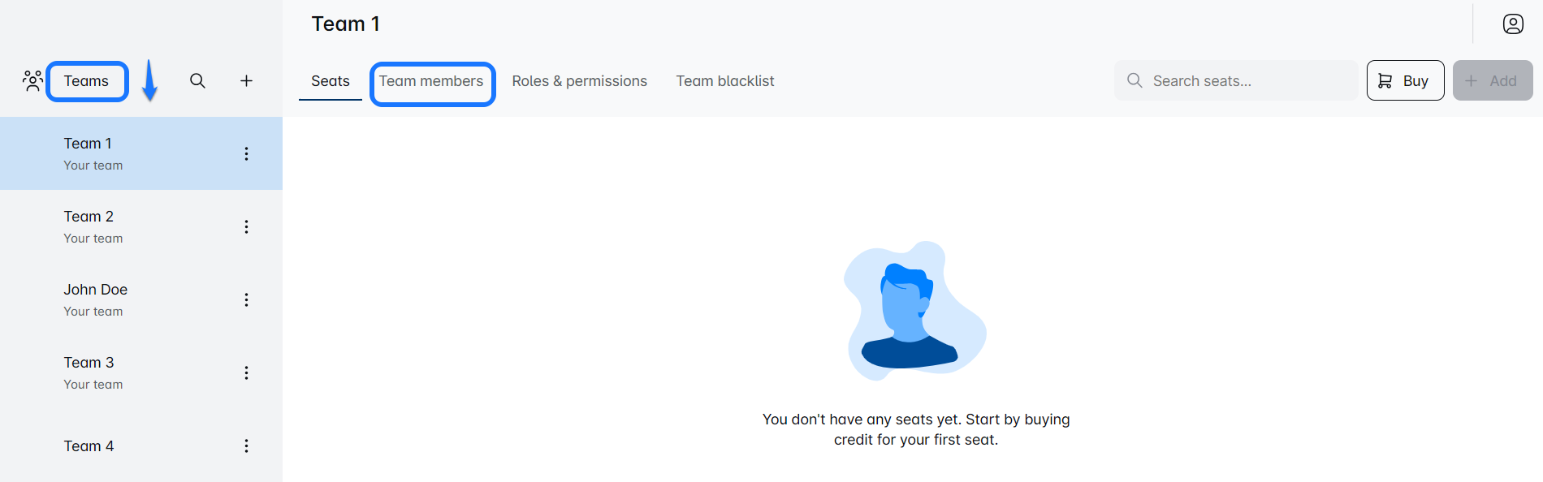Go to the Team blacklist tab
This screenshot has width=1543, height=482.
click(x=724, y=81)
